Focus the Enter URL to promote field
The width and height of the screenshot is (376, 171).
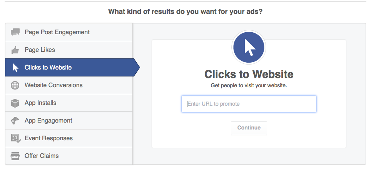[x=249, y=104]
